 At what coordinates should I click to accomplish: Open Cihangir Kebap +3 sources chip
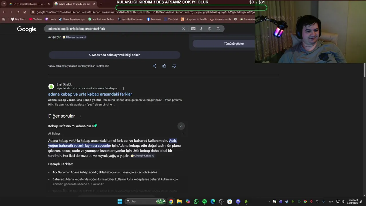[143, 156]
